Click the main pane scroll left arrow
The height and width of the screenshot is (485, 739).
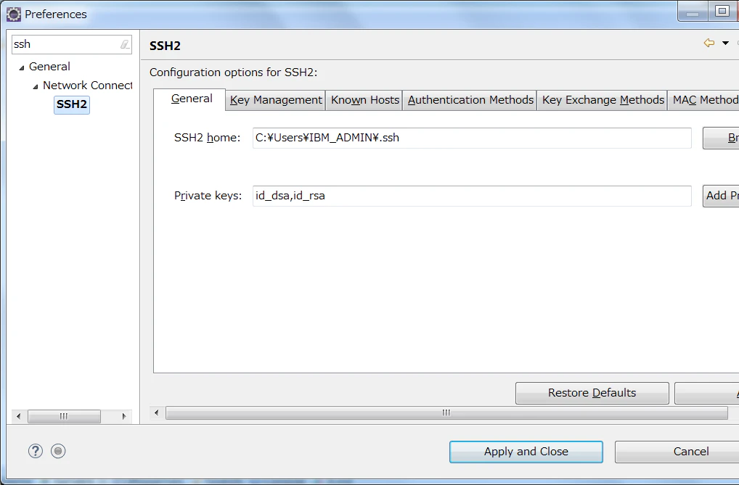point(157,413)
